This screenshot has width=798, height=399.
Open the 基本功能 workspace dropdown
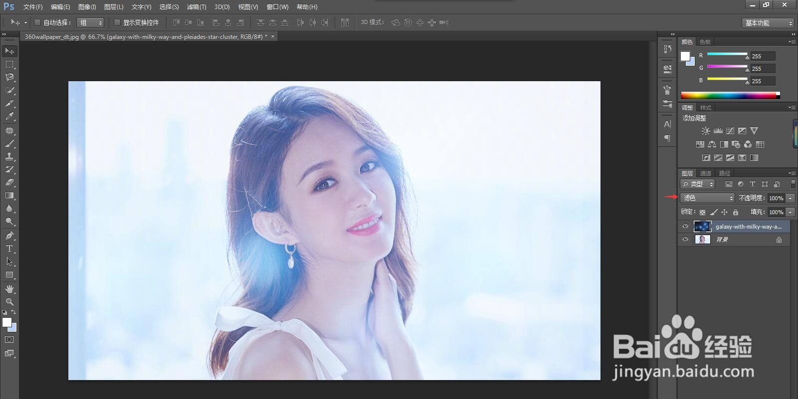point(768,23)
